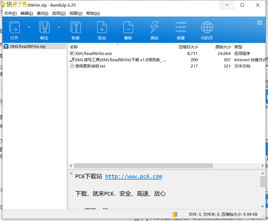Screen dimensions: 268x221
Task: Maximize the Bandizip window
Action: pyautogui.click(x=242, y=5)
